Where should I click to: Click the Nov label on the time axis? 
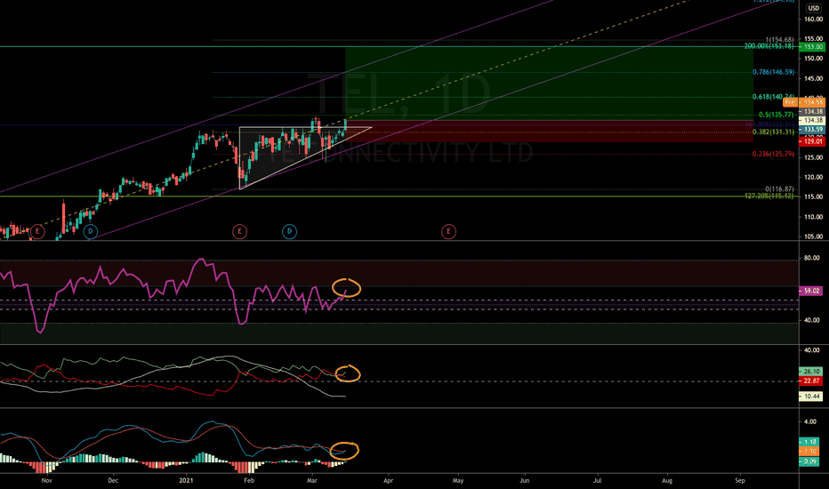point(46,480)
